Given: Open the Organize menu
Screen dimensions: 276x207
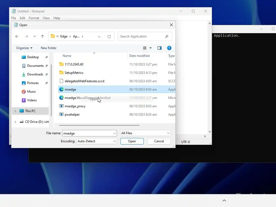Looking at the screenshot, I should [24, 48].
